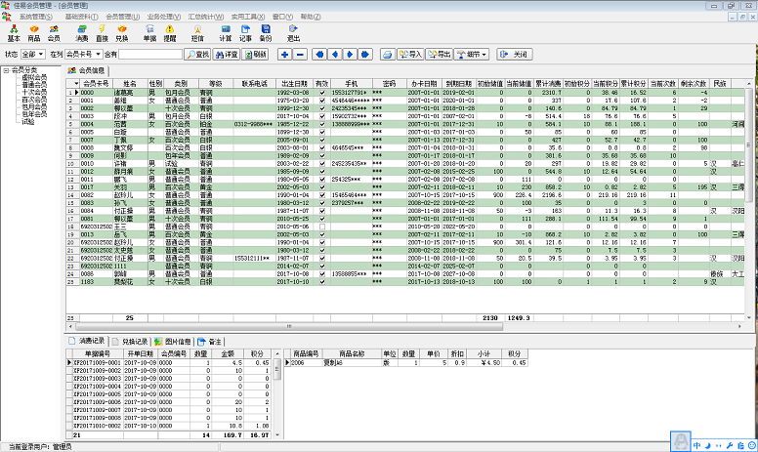Image resolution: width=758 pixels, height=452 pixels.
Task: Open the 会员管理(U) menu
Action: (x=122, y=17)
